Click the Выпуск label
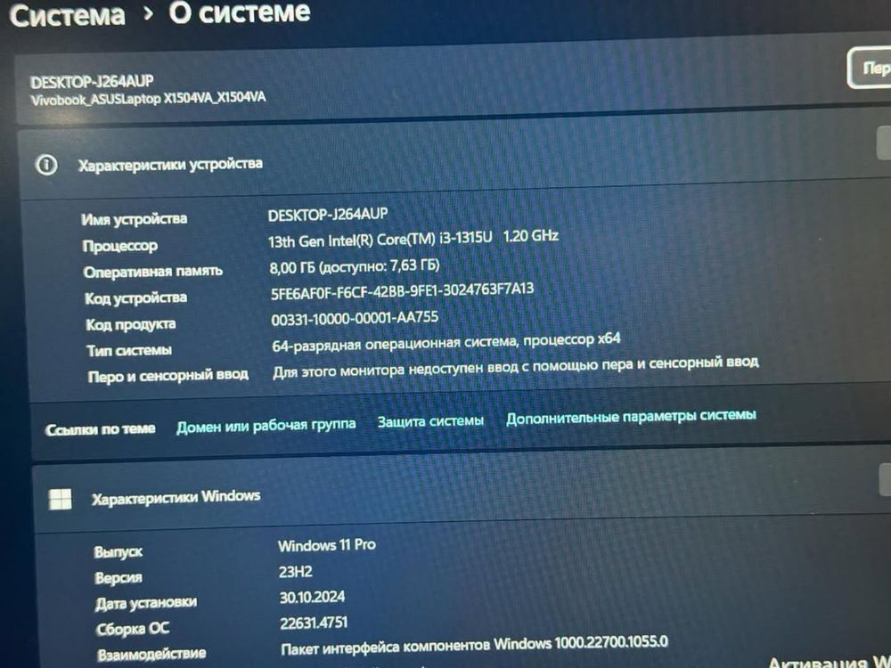The image size is (891, 668). pyautogui.click(x=119, y=551)
